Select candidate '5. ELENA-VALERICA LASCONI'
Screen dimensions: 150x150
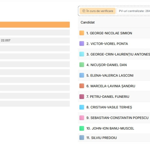[110, 76]
